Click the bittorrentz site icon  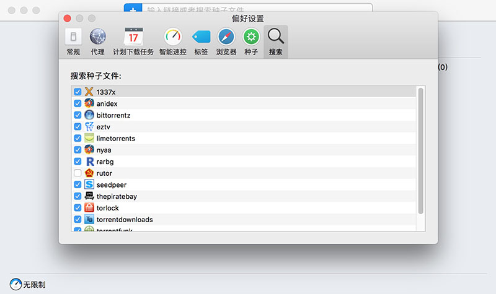pos(89,115)
